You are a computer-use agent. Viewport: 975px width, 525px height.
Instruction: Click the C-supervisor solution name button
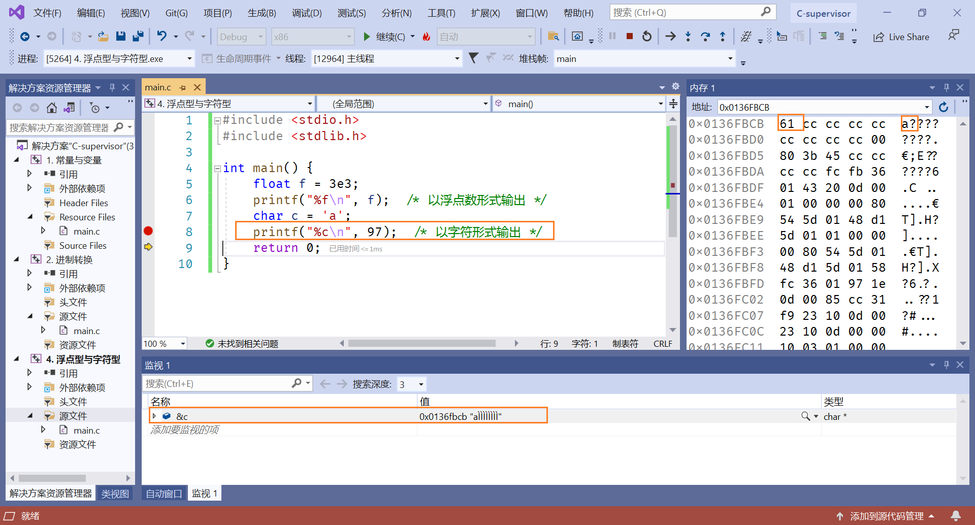(823, 13)
